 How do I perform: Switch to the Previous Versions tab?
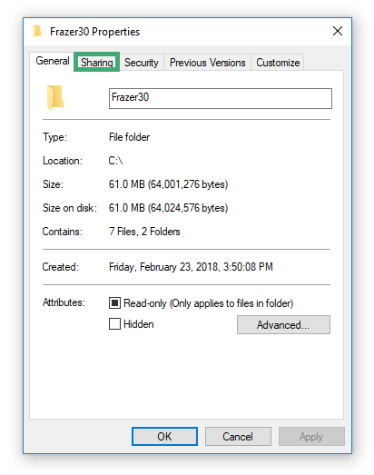208,63
